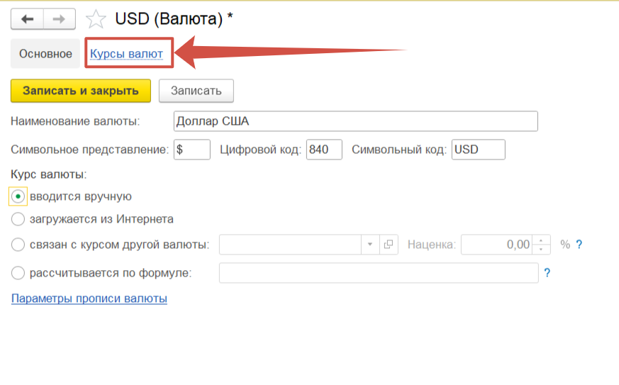Open the 'Курсы валют' tab
This screenshot has width=619, height=385.
(127, 54)
